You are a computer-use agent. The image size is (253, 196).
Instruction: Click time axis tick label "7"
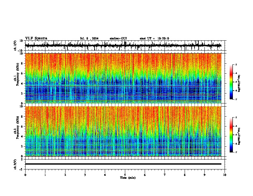pos(165,175)
